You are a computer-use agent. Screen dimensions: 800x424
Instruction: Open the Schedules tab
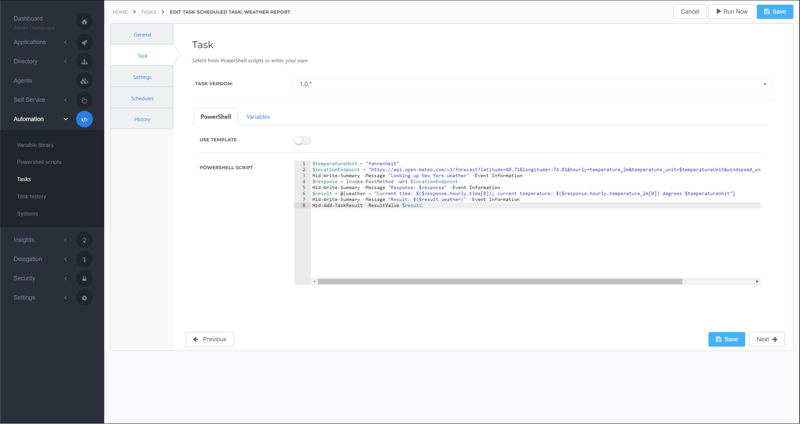(x=142, y=98)
